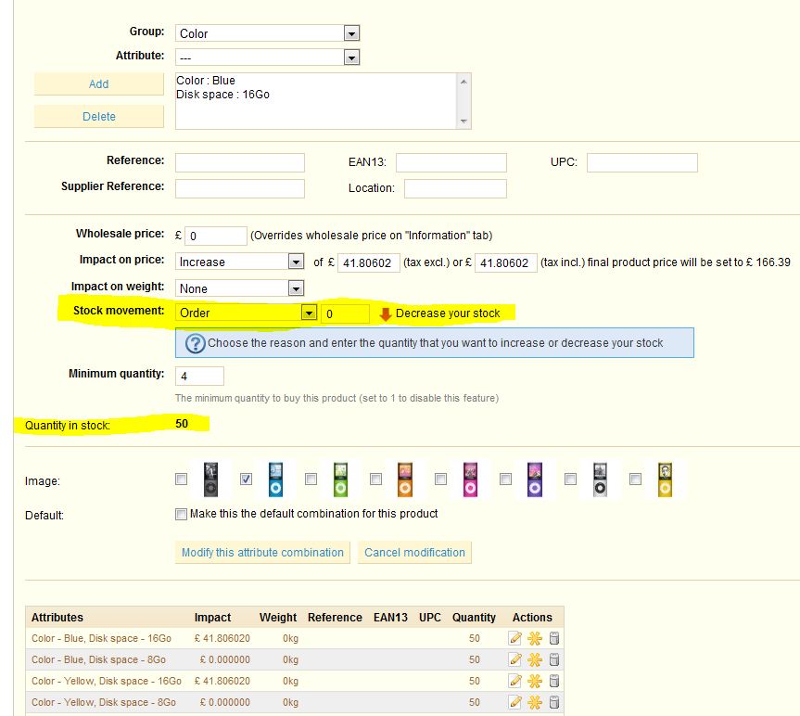Focus the tax incl. price impact field
Image resolution: width=800 pixels, height=716 pixels.
506,262
